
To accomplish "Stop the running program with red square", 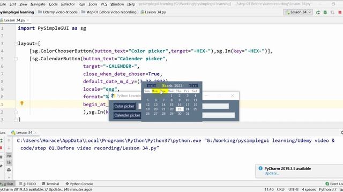I will [x=340, y=12].
